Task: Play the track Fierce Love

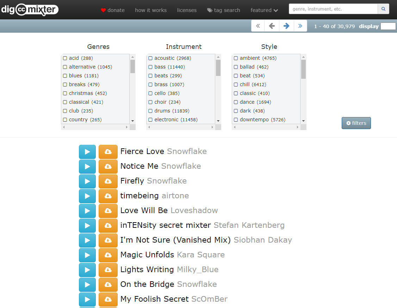Action: pos(87,152)
